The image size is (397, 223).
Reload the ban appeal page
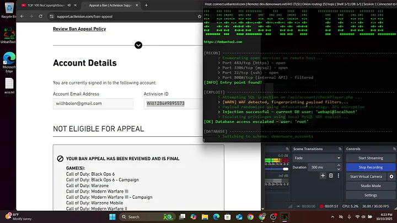40,16
